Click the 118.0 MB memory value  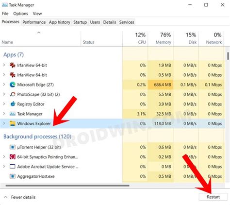point(163,123)
